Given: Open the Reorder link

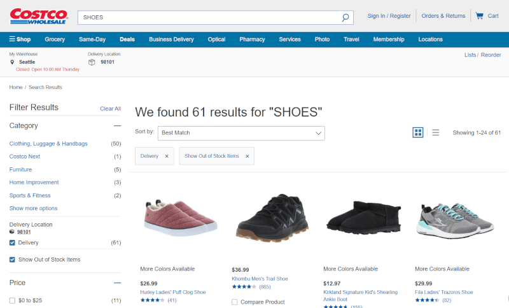Looking at the screenshot, I should [491, 55].
